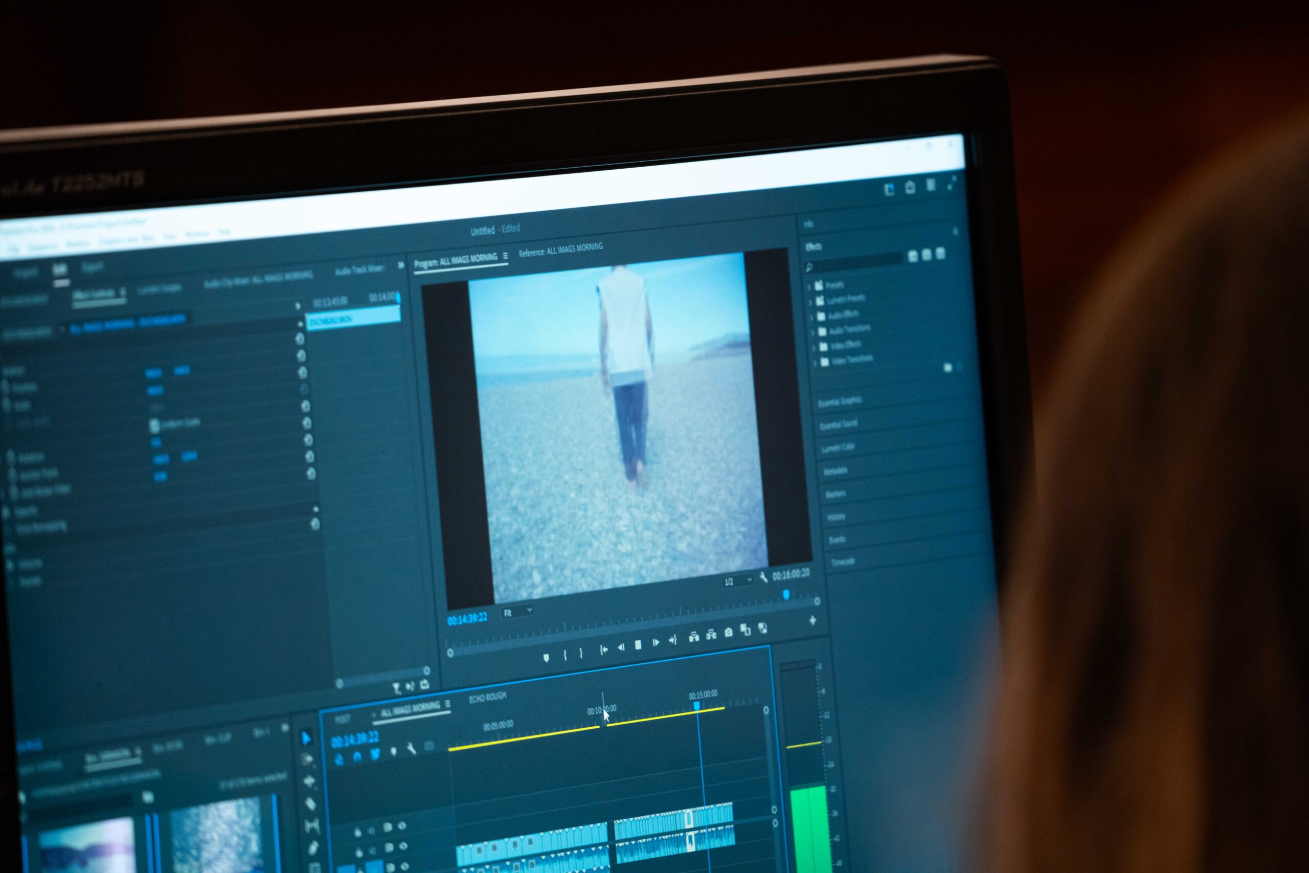Expand the Video Transitions folder
Screen dimensions: 1309x873
(815, 363)
